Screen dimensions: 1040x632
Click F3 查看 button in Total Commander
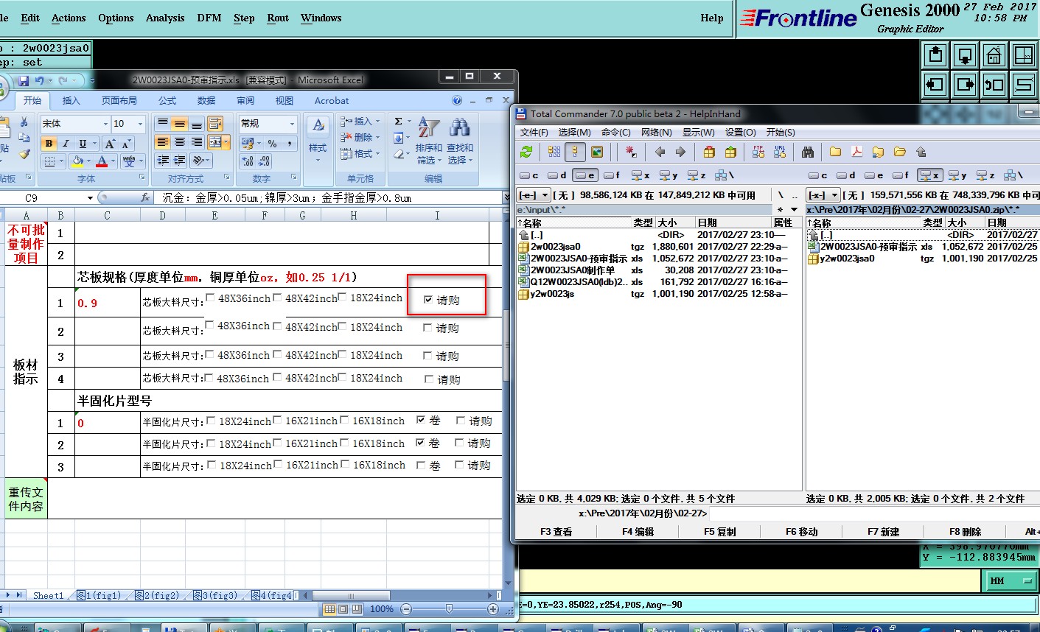pos(556,531)
